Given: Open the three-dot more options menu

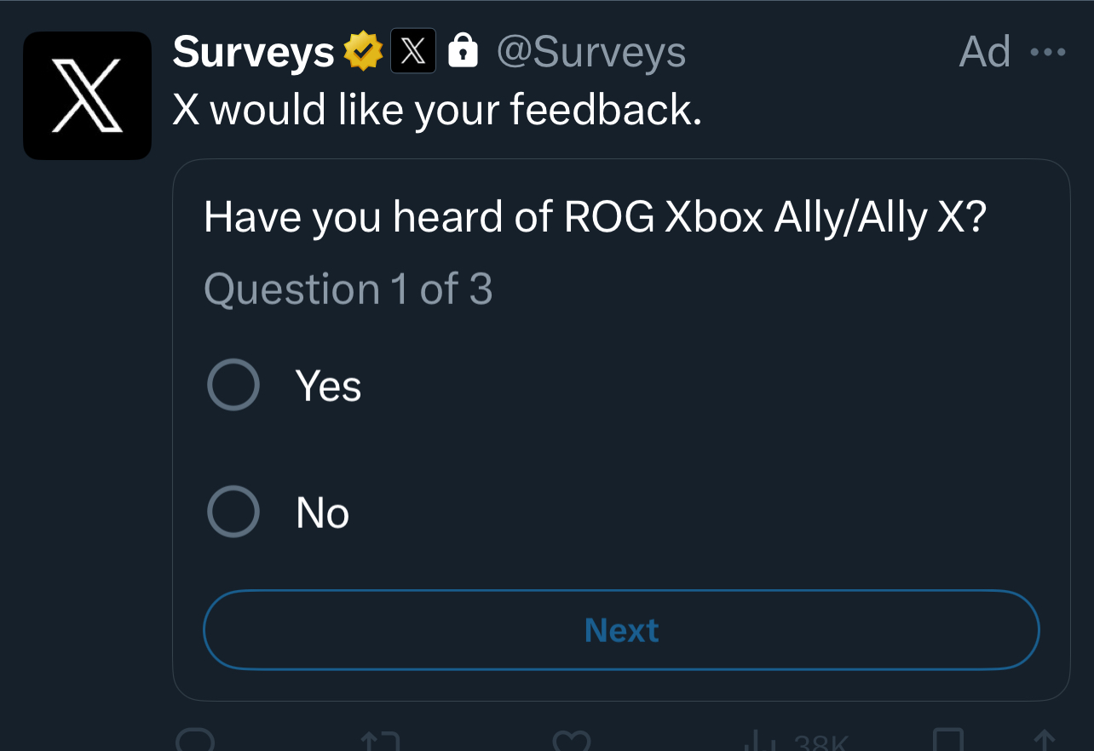Looking at the screenshot, I should coord(1047,53).
